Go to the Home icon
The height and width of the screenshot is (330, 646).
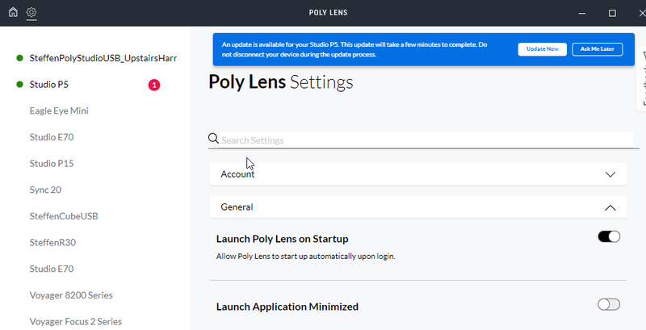(13, 12)
